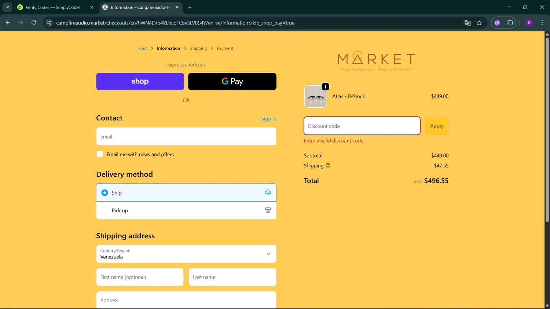
Task: Click the Sign in link
Action: tap(269, 119)
